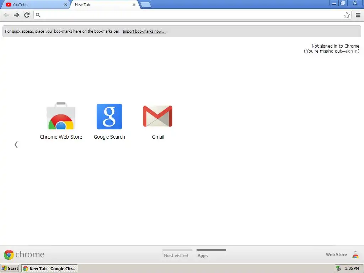Viewport: 364px width, 273px height.
Task: Close the YouTube tab
Action: tap(66, 5)
